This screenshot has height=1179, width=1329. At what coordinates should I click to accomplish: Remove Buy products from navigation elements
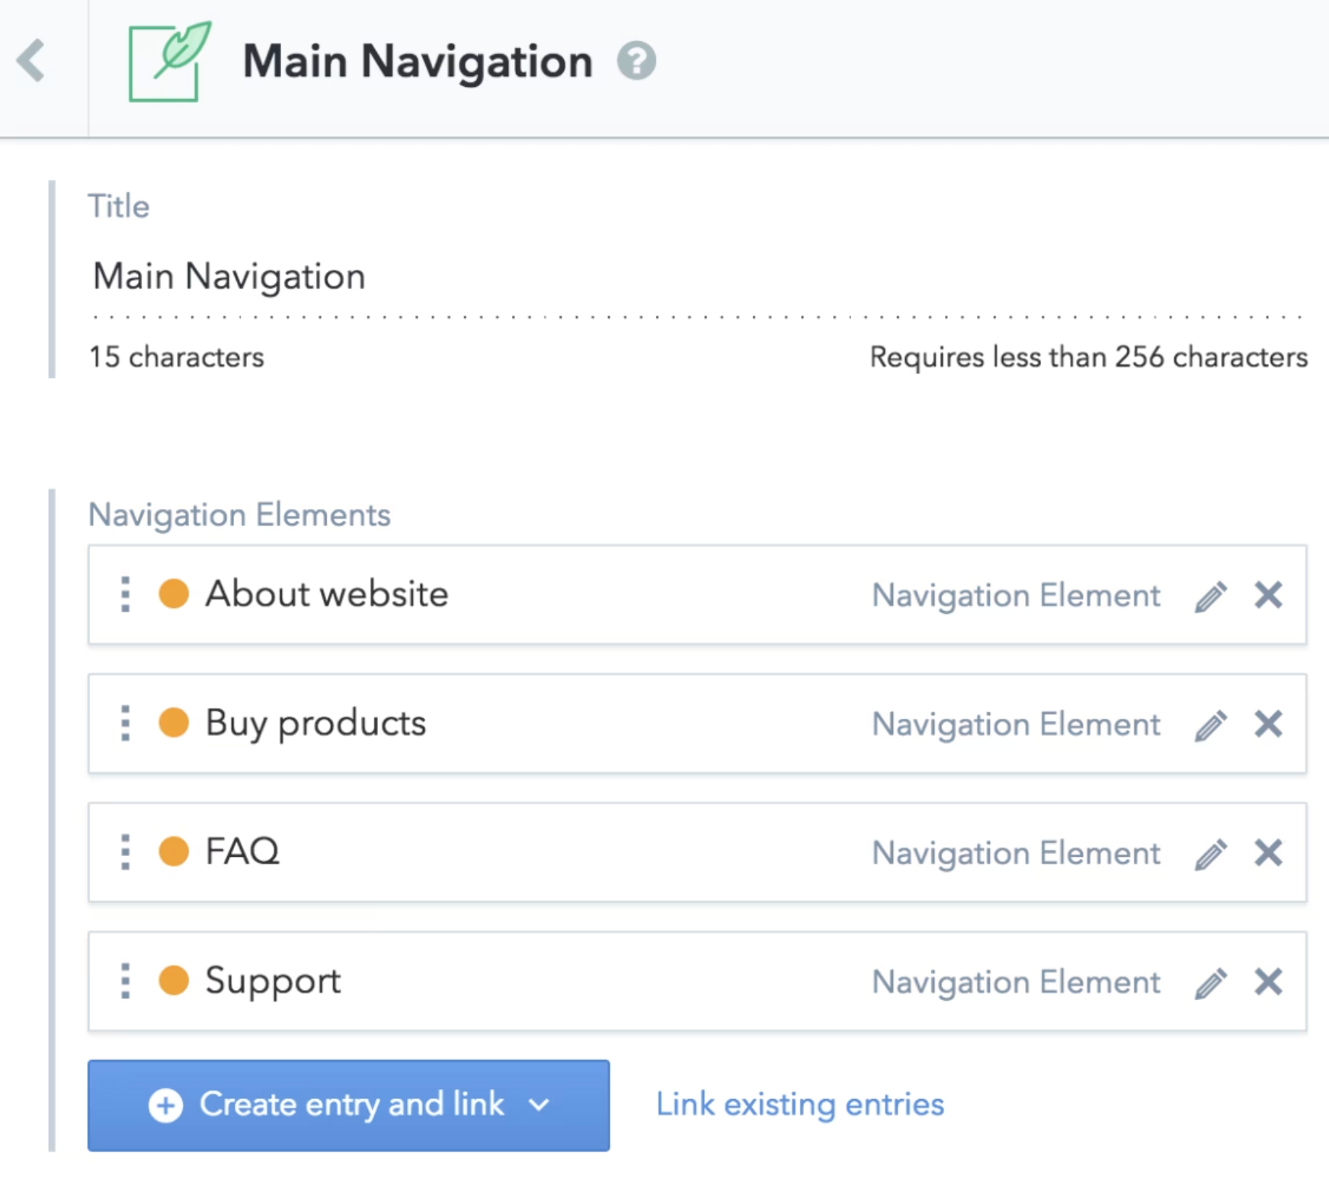[1269, 724]
